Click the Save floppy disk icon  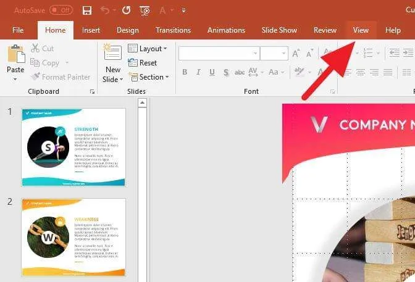(x=87, y=10)
